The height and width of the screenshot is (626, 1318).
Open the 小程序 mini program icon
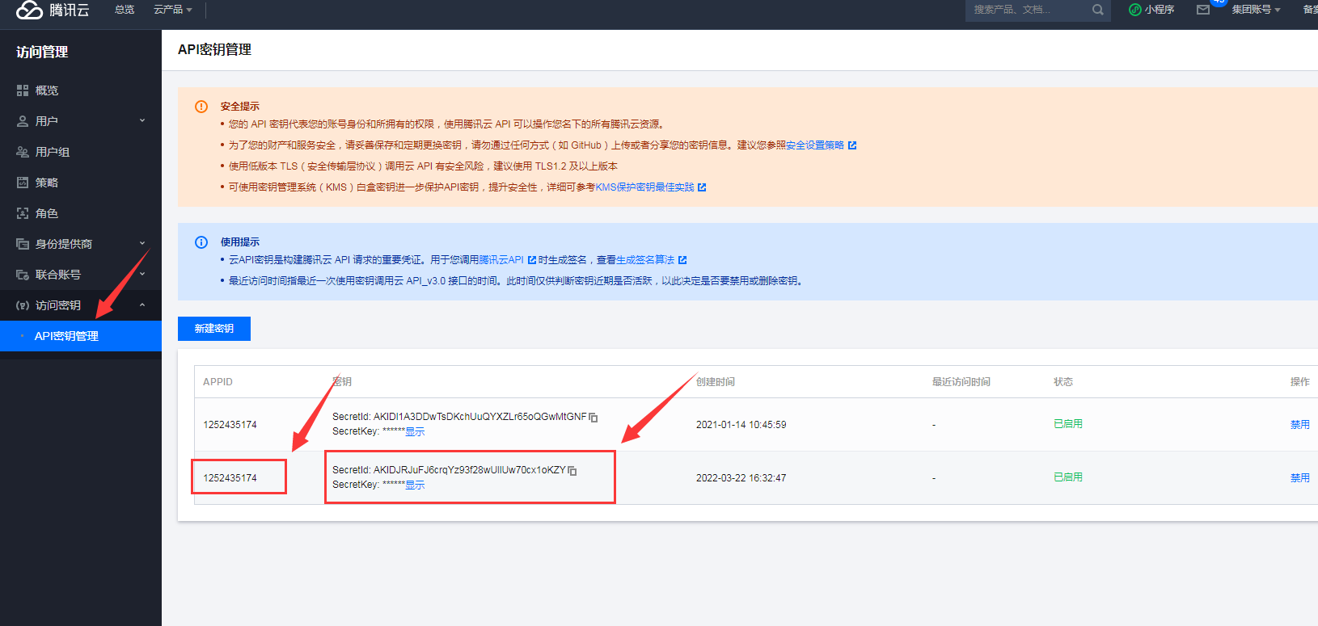1135,10
